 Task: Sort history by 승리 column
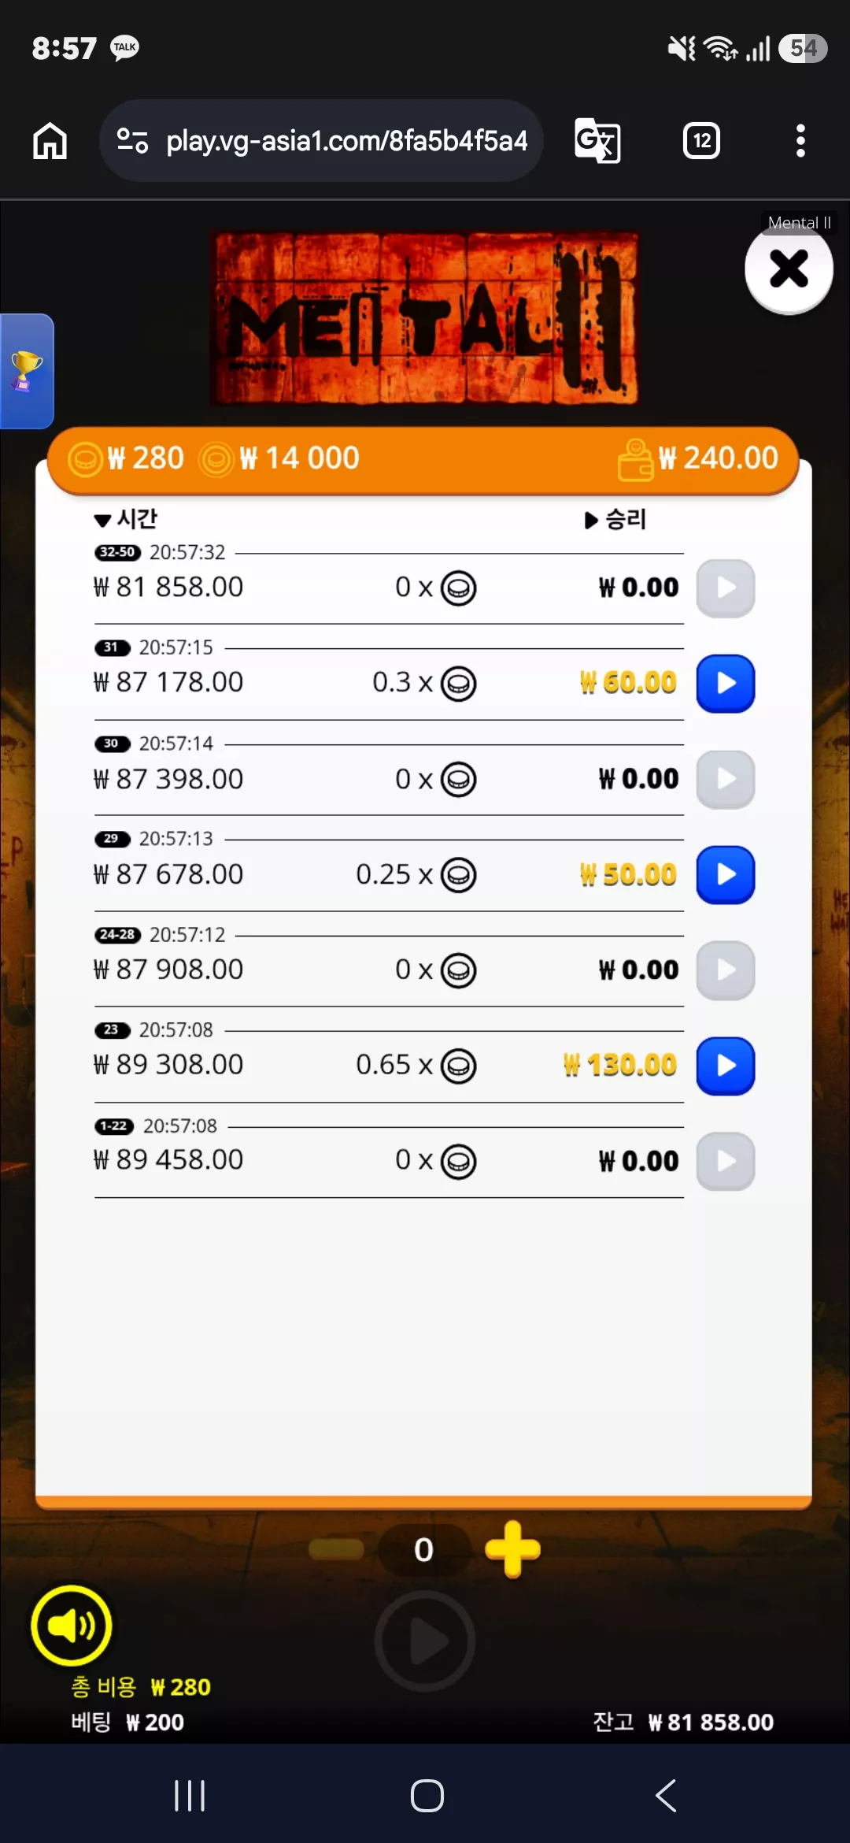click(615, 519)
